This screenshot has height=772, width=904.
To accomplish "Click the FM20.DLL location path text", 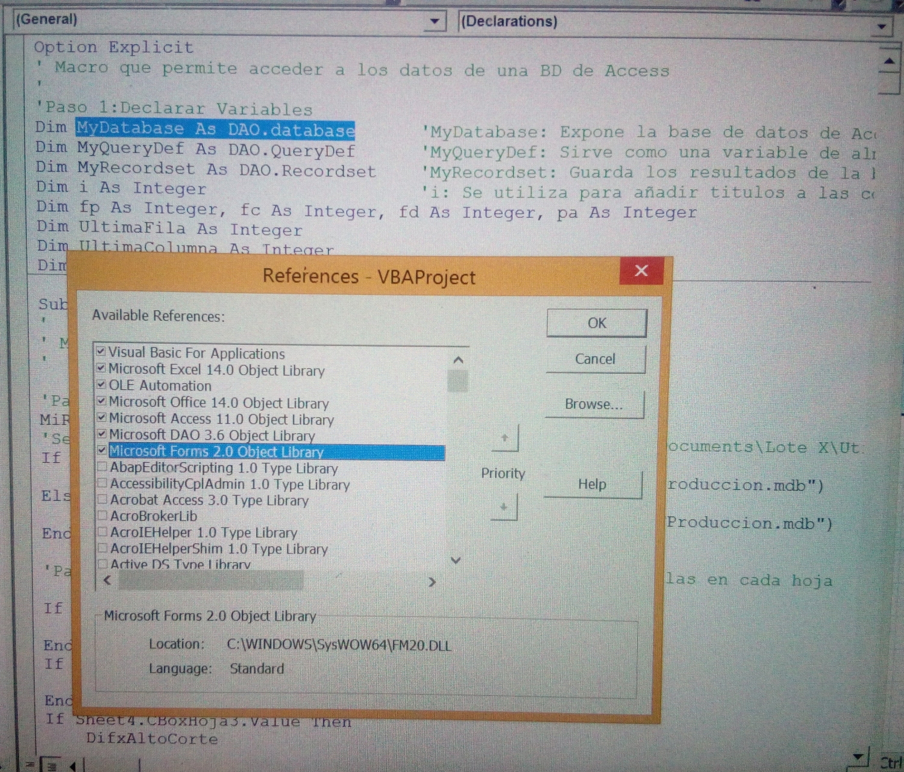I will pyautogui.click(x=338, y=645).
